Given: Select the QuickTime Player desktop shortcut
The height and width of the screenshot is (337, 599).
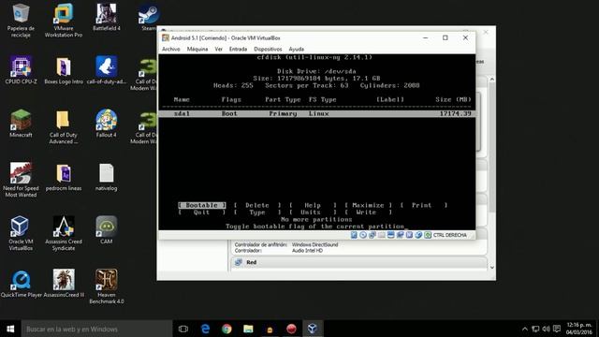Looking at the screenshot, I should (21, 284).
